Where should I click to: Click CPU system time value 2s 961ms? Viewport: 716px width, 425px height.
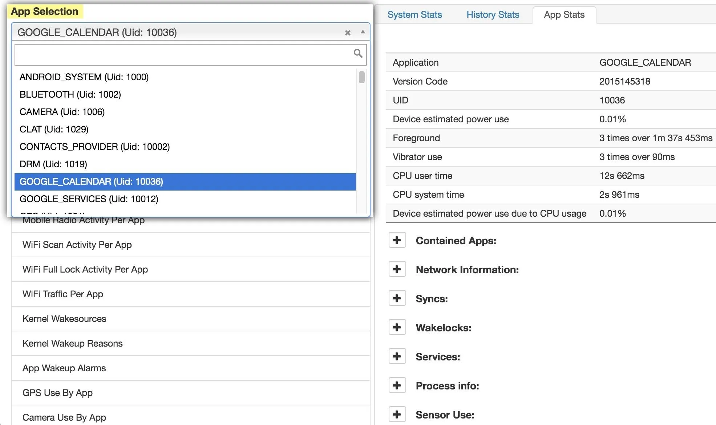[x=619, y=195]
